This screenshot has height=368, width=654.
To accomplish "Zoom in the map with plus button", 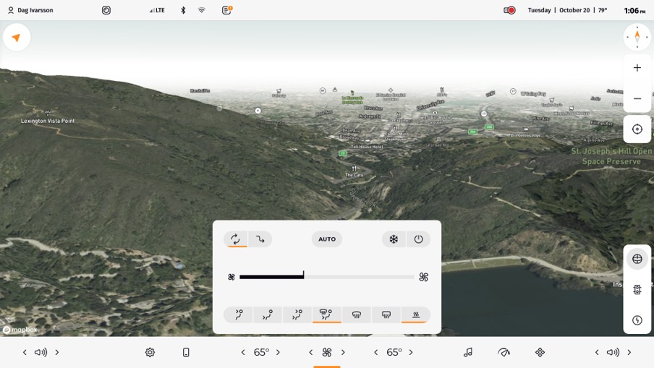I will pos(637,68).
